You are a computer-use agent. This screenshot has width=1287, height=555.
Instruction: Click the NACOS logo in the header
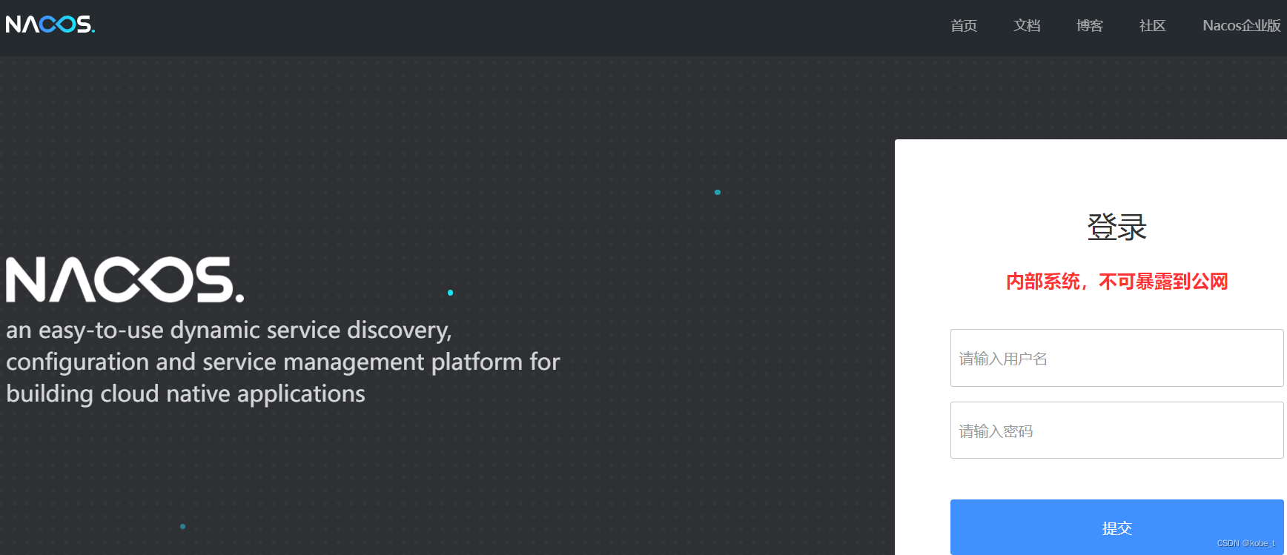(50, 24)
